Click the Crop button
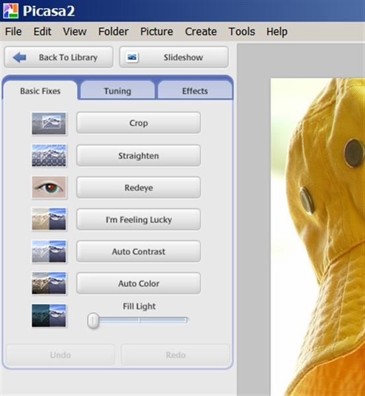The width and height of the screenshot is (365, 396). (139, 123)
